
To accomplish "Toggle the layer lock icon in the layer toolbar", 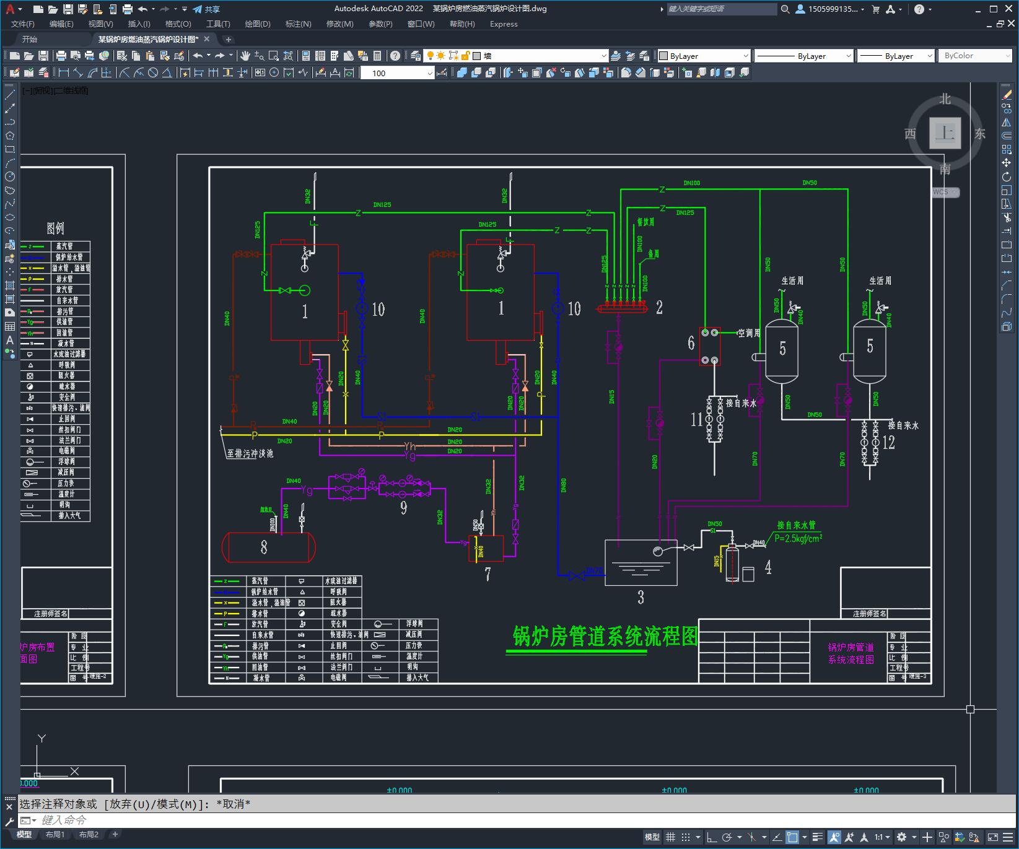I will coord(466,56).
